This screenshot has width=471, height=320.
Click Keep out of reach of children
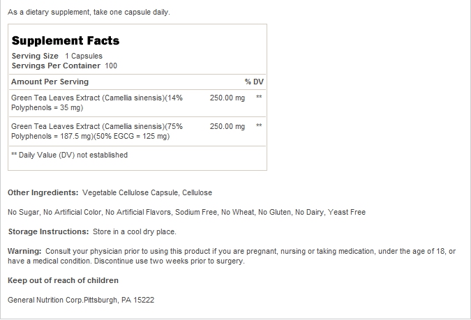(x=63, y=280)
